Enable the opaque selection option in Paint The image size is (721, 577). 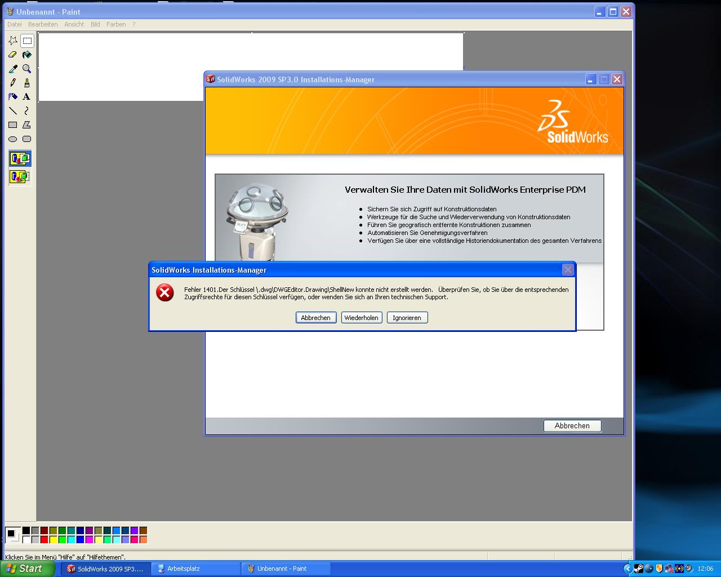coord(20,159)
